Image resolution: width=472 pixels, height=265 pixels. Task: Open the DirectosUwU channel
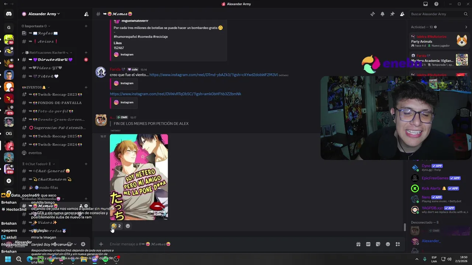(55, 60)
